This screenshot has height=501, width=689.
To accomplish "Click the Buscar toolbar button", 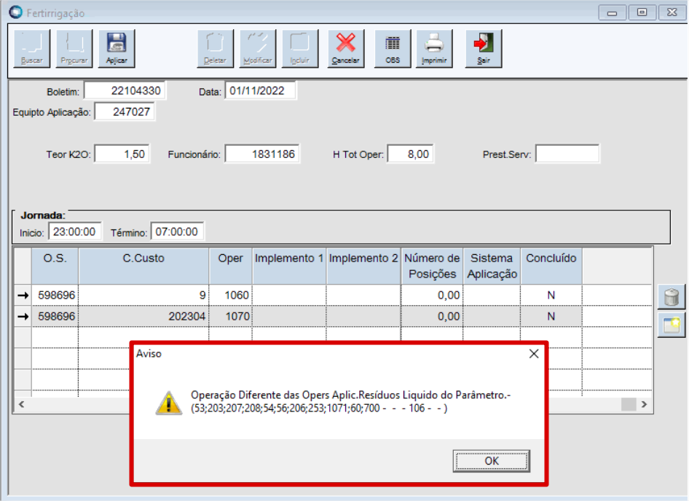I will point(32,48).
